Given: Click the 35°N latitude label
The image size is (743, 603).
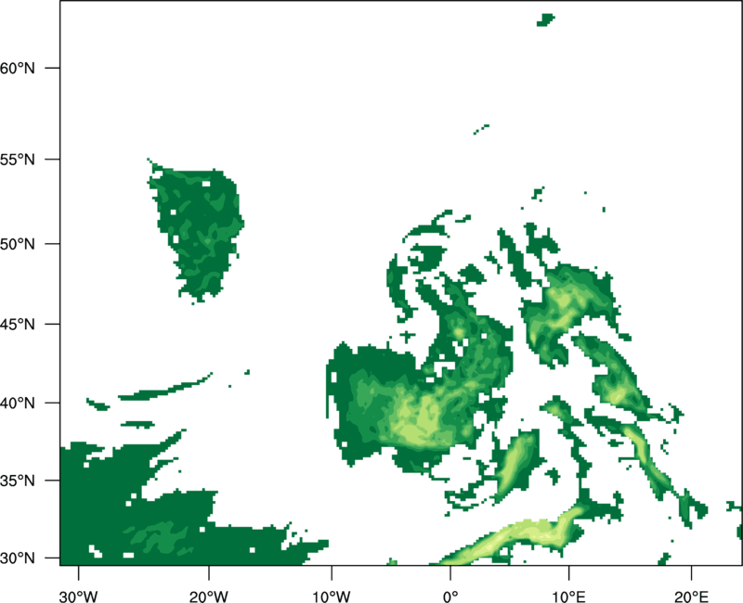Looking at the screenshot, I should pyautogui.click(x=18, y=481).
